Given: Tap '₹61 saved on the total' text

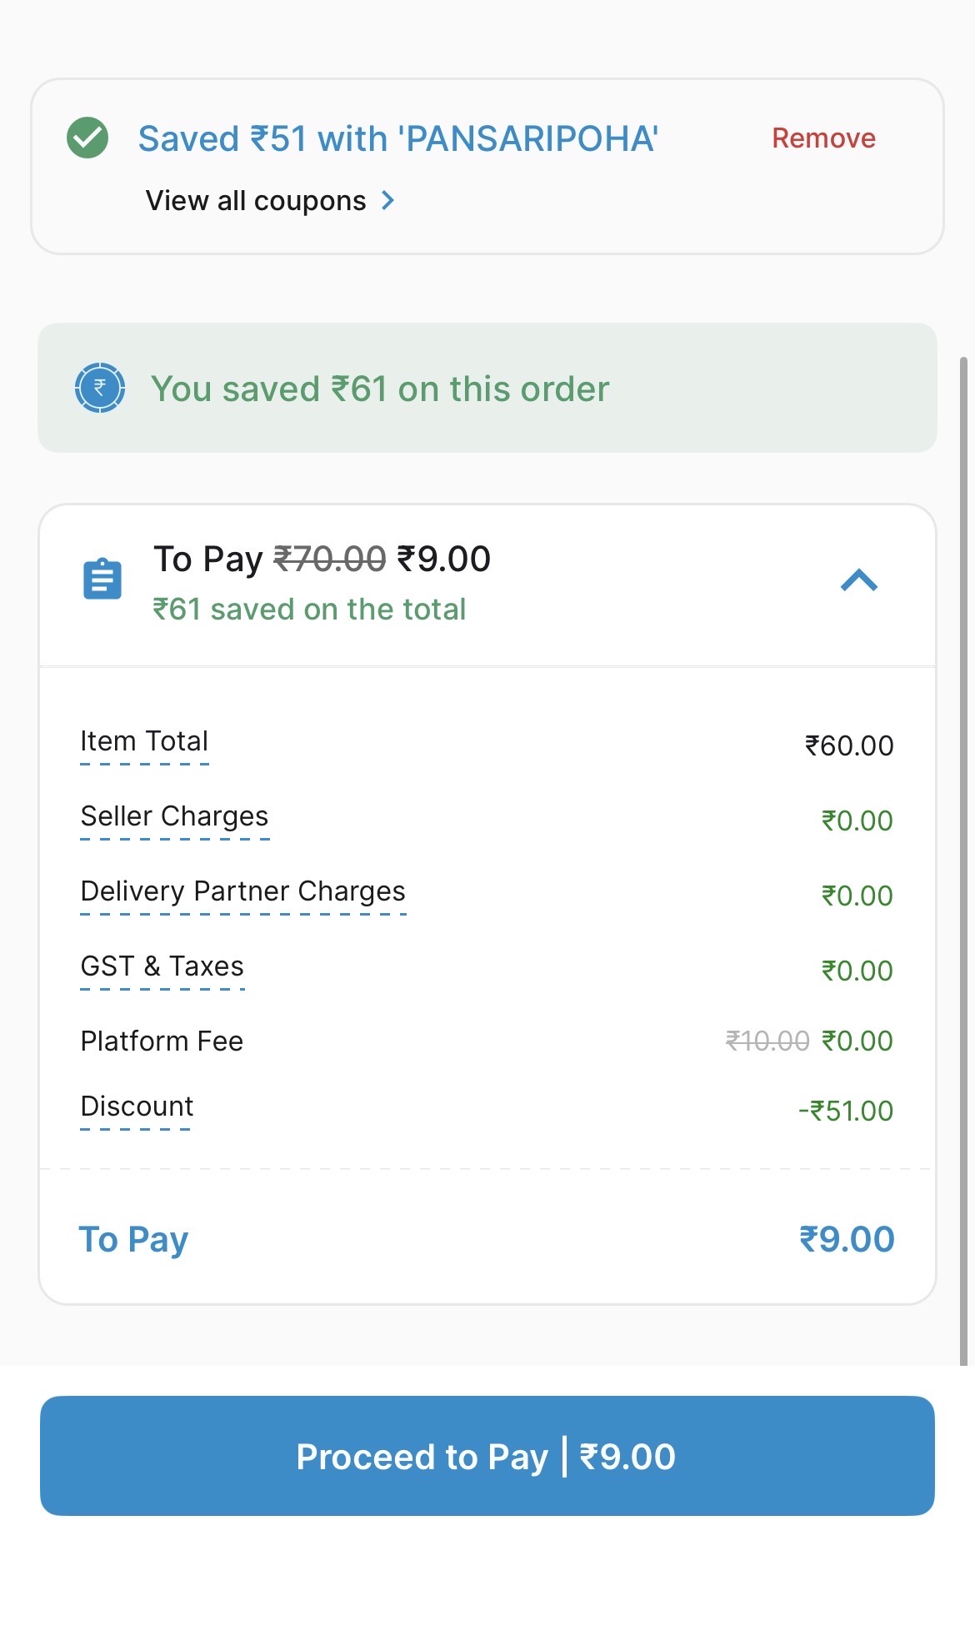Looking at the screenshot, I should pos(309,610).
